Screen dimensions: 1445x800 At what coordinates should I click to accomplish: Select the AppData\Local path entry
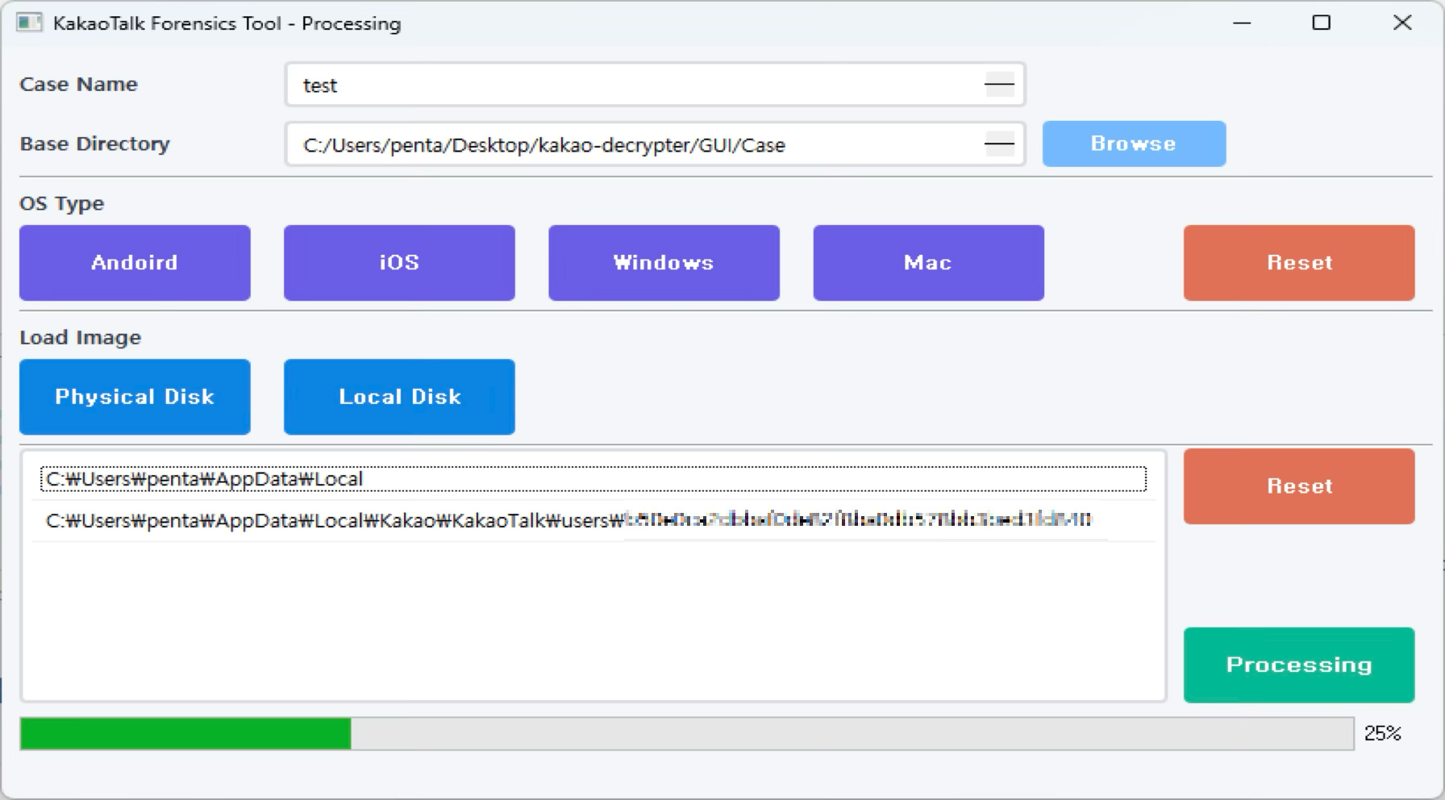click(x=593, y=479)
